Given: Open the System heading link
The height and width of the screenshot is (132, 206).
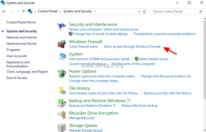Looking at the screenshot, I should [x=76, y=54].
